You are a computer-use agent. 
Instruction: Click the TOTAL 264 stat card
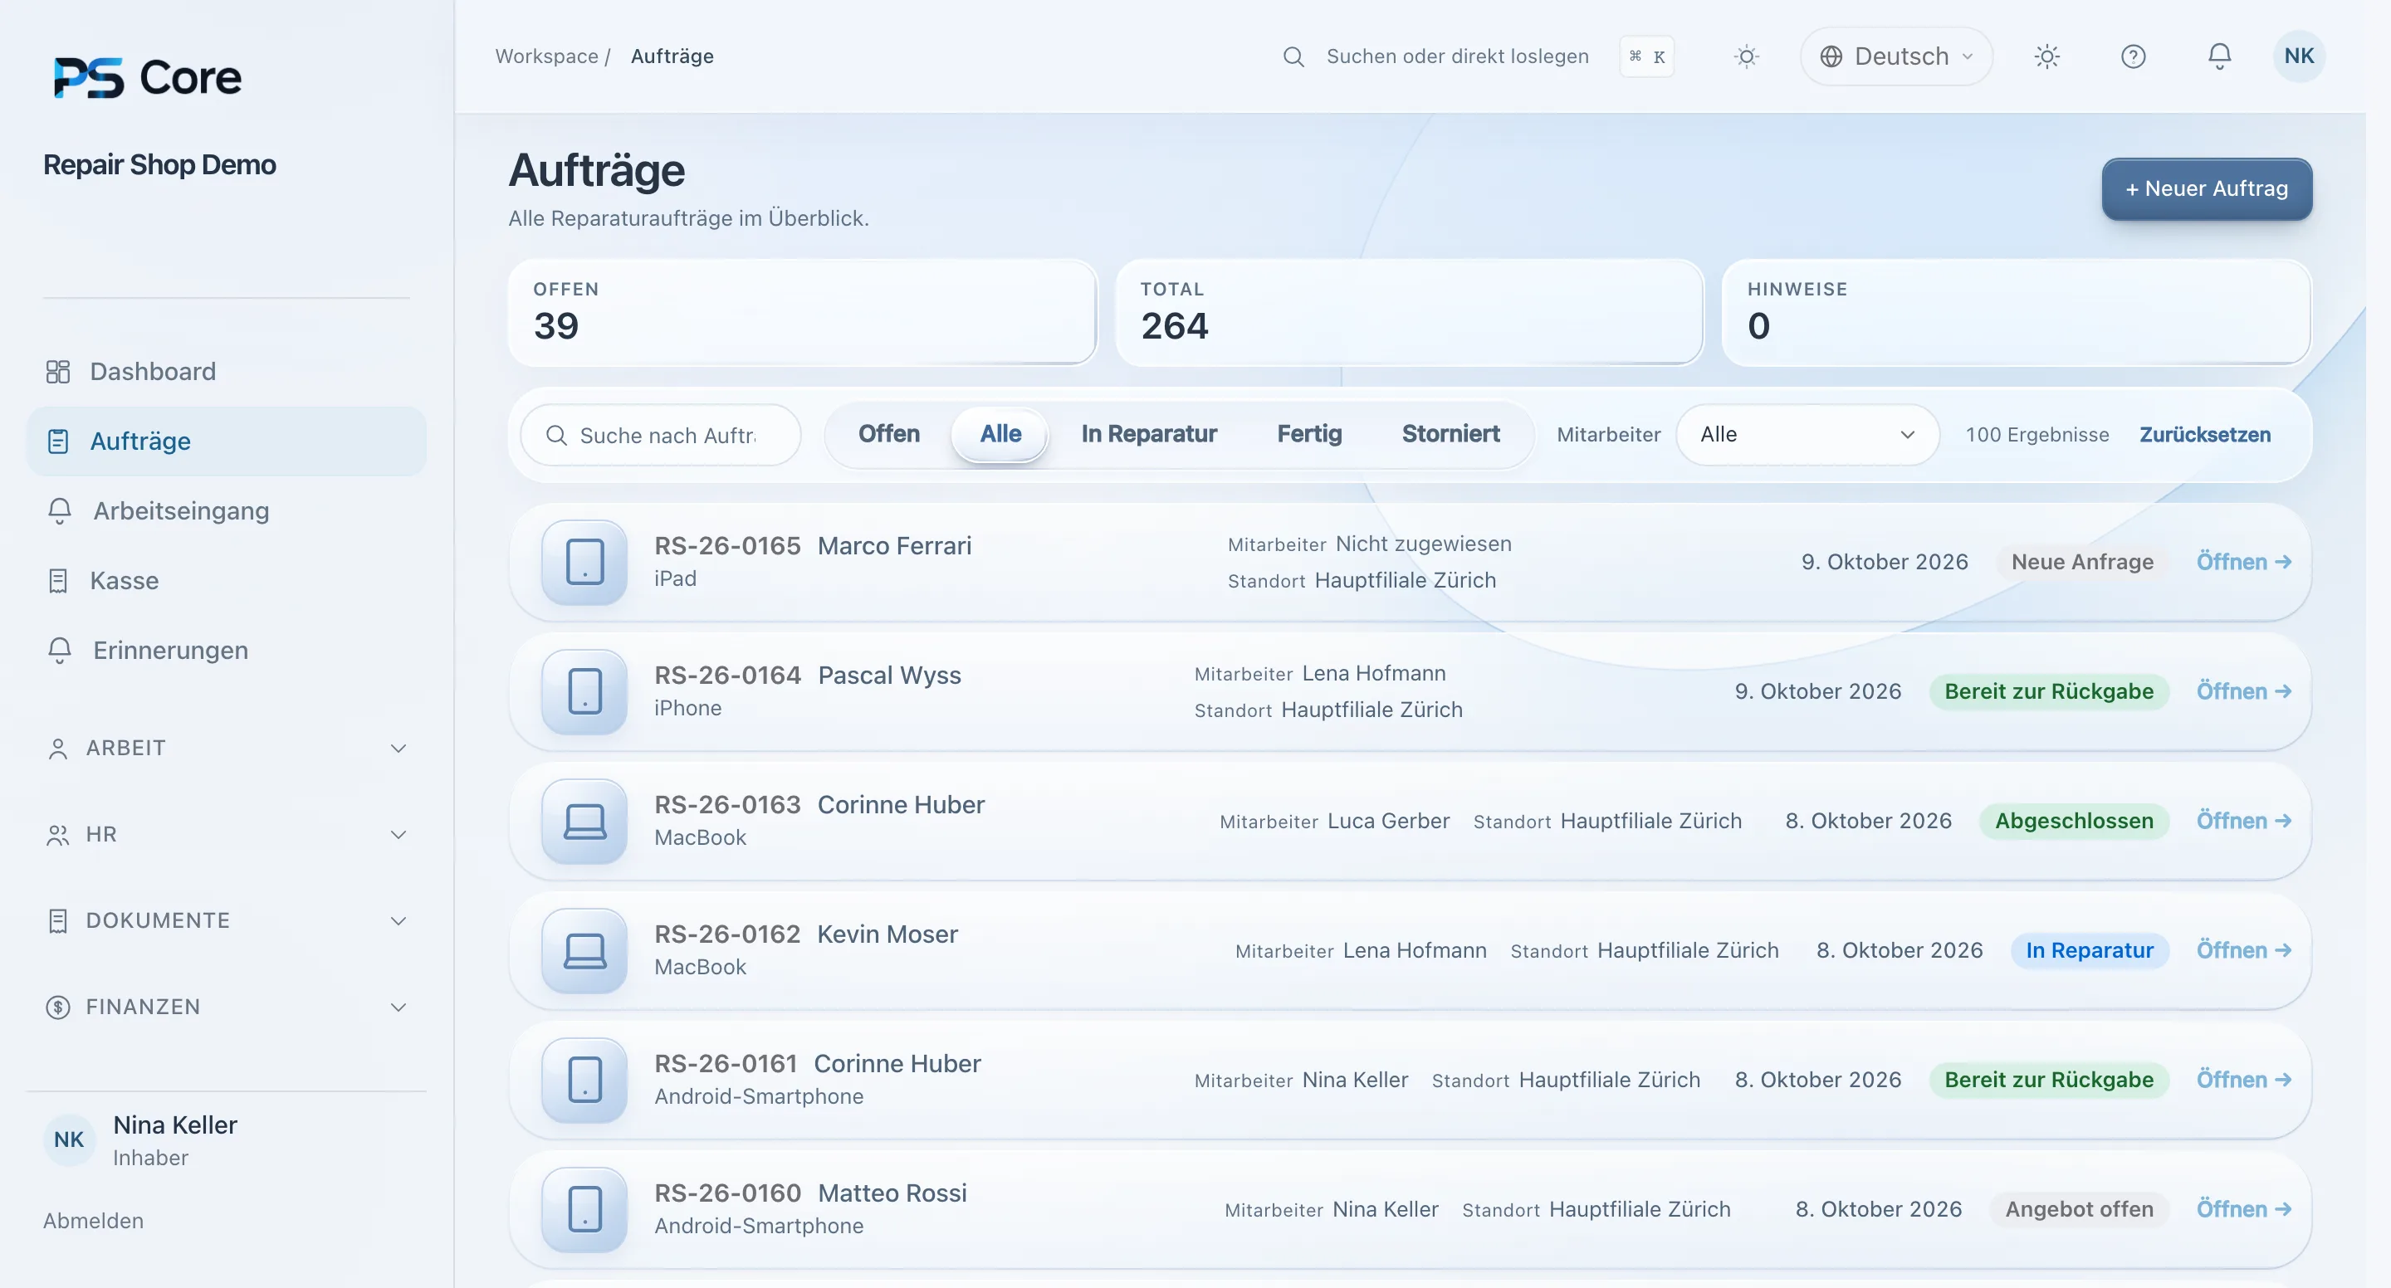pyautogui.click(x=1409, y=312)
